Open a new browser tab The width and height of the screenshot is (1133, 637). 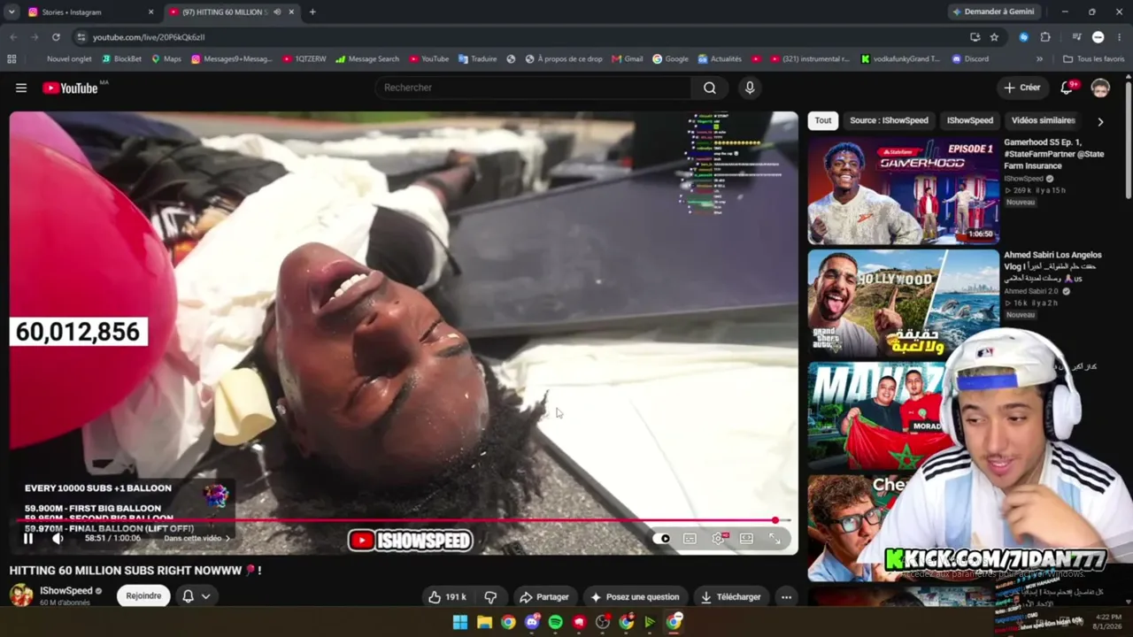coord(312,12)
